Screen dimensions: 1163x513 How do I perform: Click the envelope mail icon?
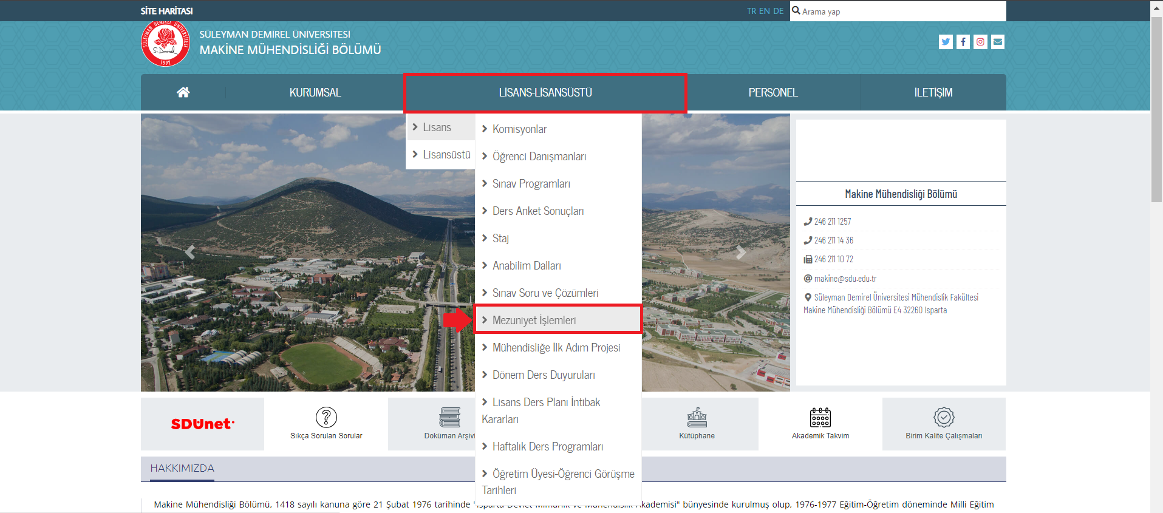click(998, 42)
